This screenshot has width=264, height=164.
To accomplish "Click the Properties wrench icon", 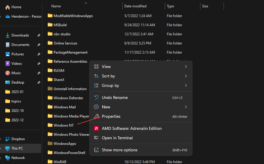I will [96, 116].
